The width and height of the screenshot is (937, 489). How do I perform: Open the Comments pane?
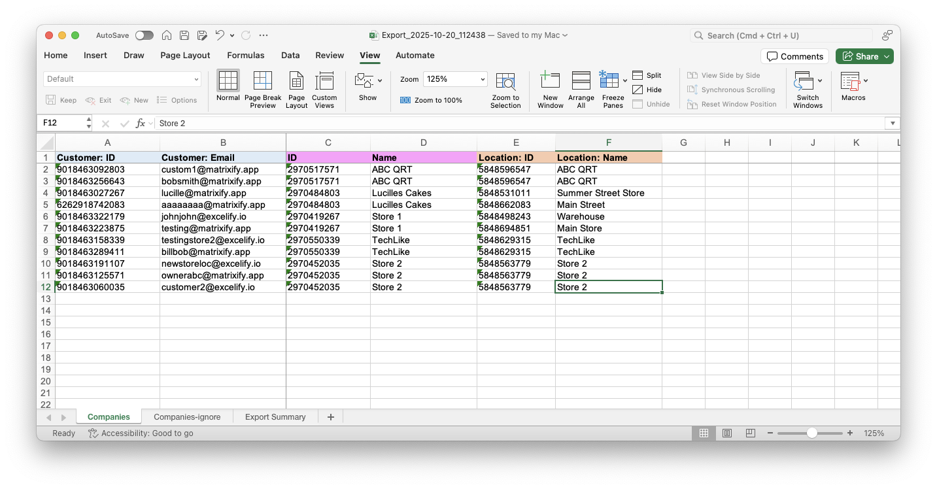794,56
